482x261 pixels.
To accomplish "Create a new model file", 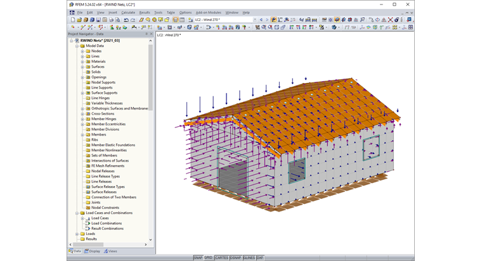I will 73,20.
